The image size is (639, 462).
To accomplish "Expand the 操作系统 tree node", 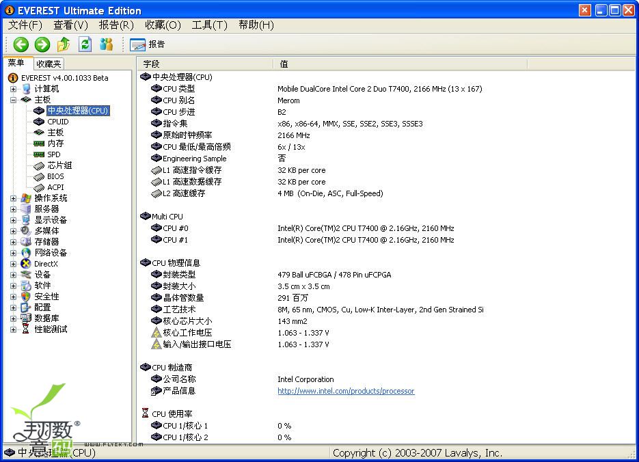I will click(14, 198).
